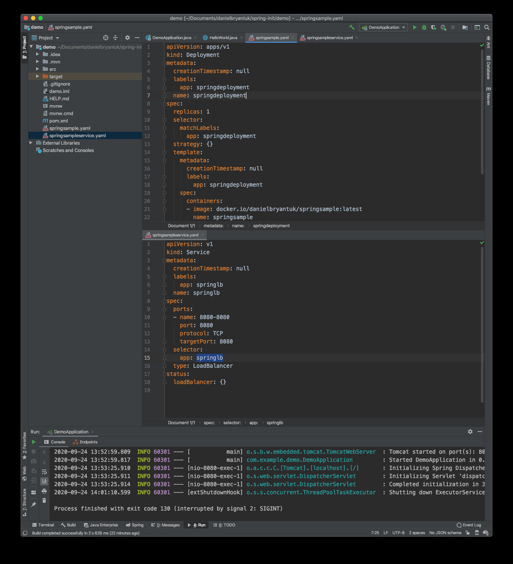Click the Debug bug icon in top toolbar
Image resolution: width=513 pixels, height=564 pixels.
424,27
